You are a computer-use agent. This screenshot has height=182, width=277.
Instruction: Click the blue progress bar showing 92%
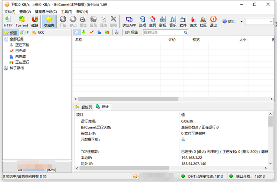(x=33, y=170)
